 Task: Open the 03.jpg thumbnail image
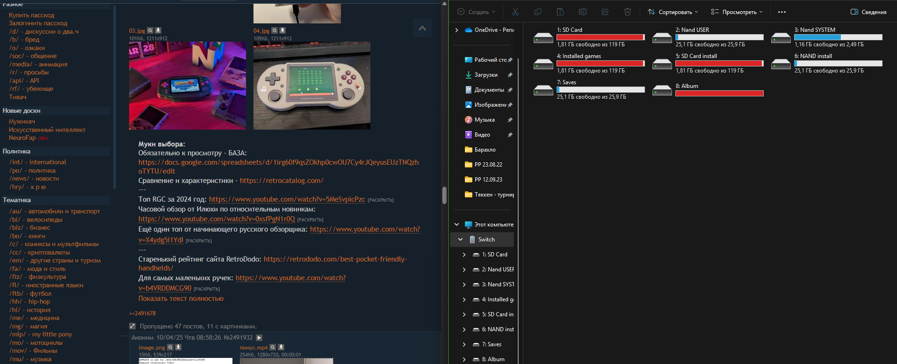coord(188,86)
